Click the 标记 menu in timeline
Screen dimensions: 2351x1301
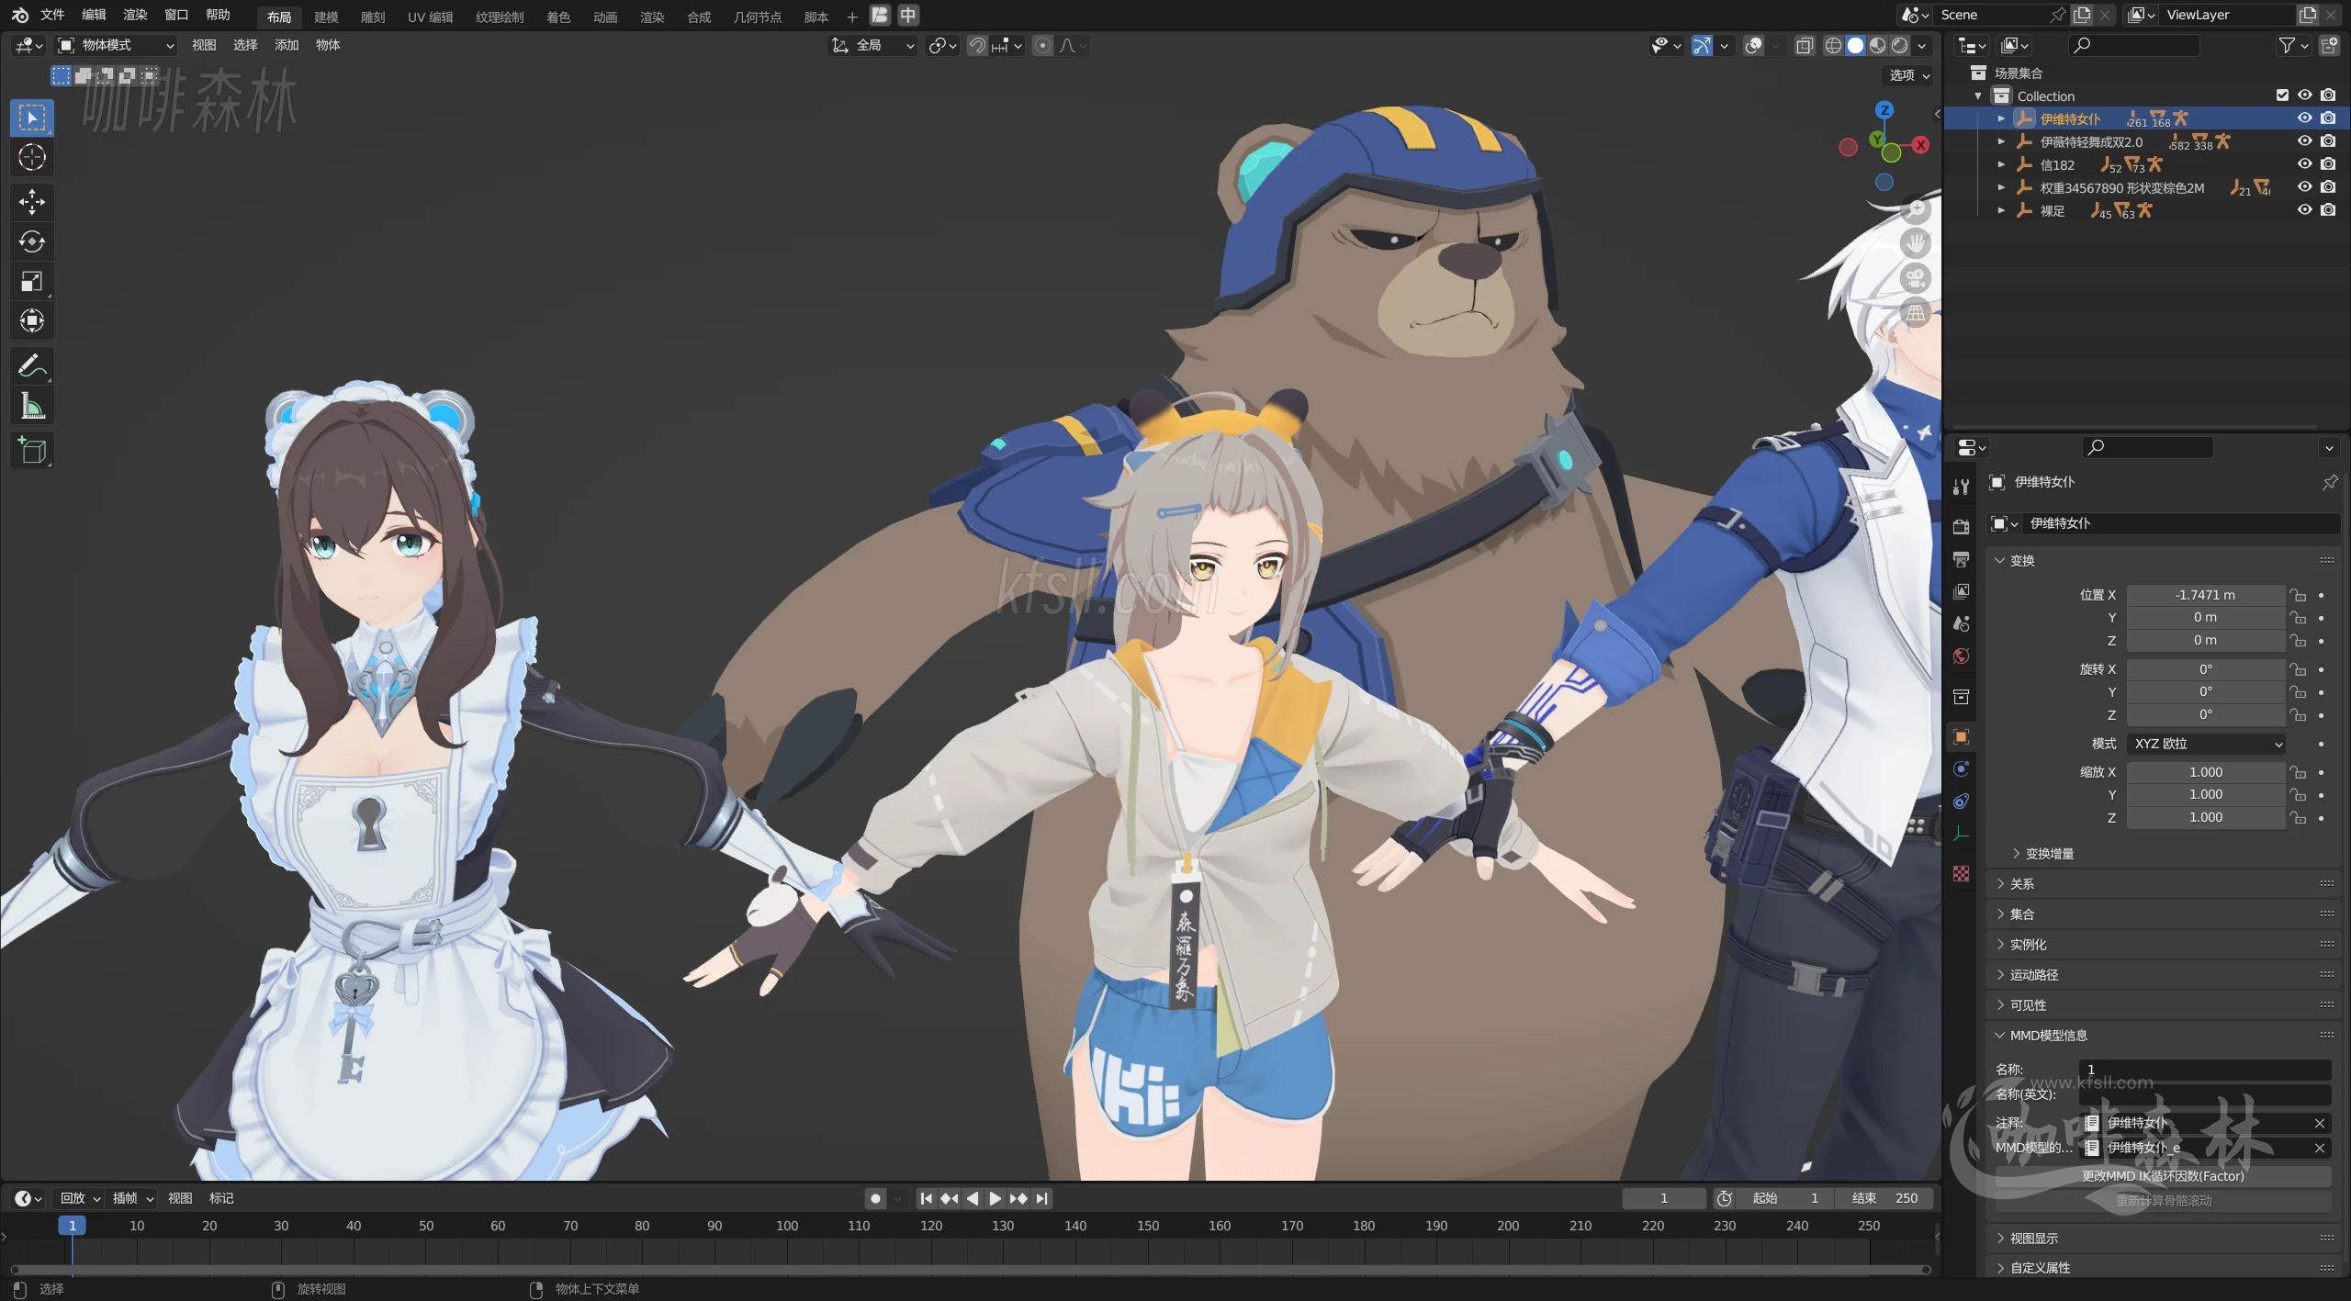221,1198
